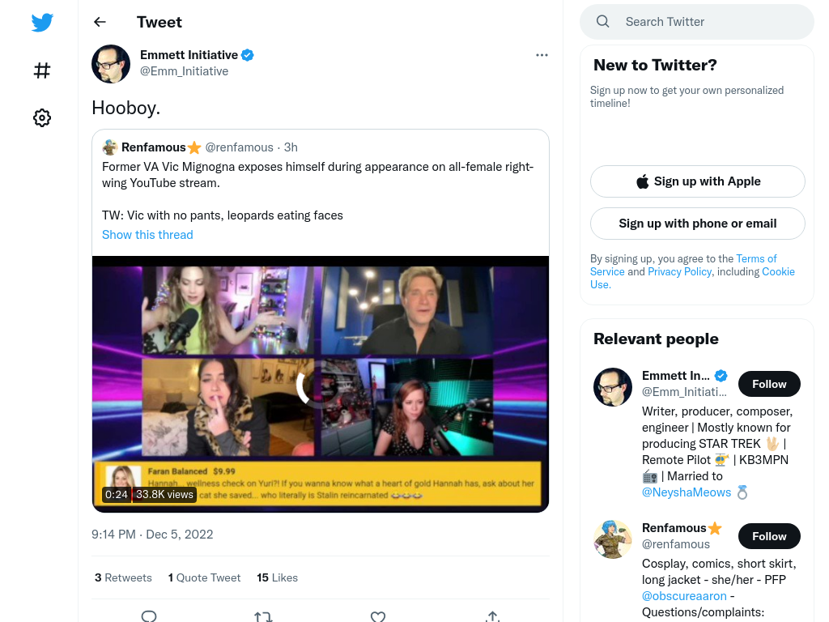
Task: Like the tweet with the heart icon
Action: 377,616
